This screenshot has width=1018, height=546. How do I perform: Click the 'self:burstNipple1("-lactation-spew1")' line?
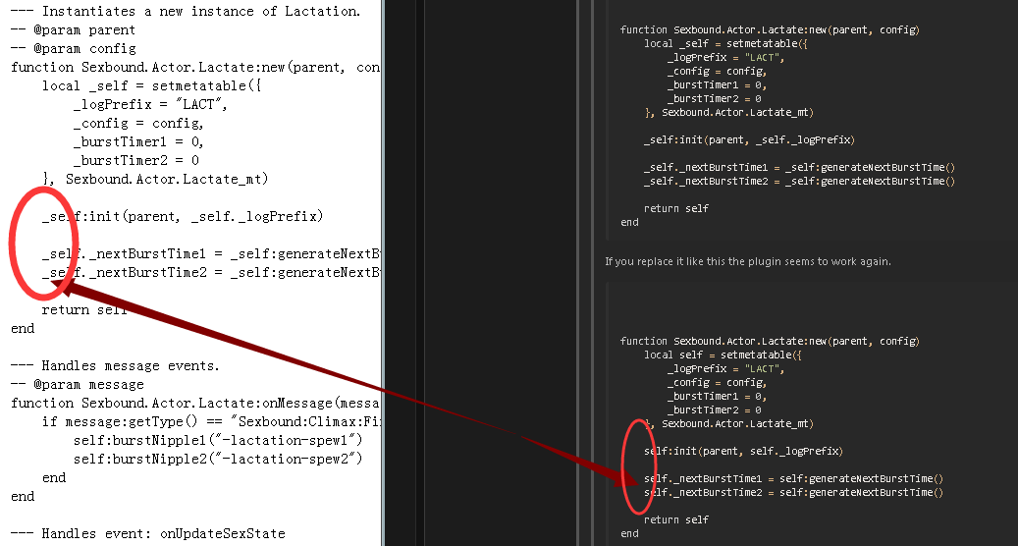[218, 440]
